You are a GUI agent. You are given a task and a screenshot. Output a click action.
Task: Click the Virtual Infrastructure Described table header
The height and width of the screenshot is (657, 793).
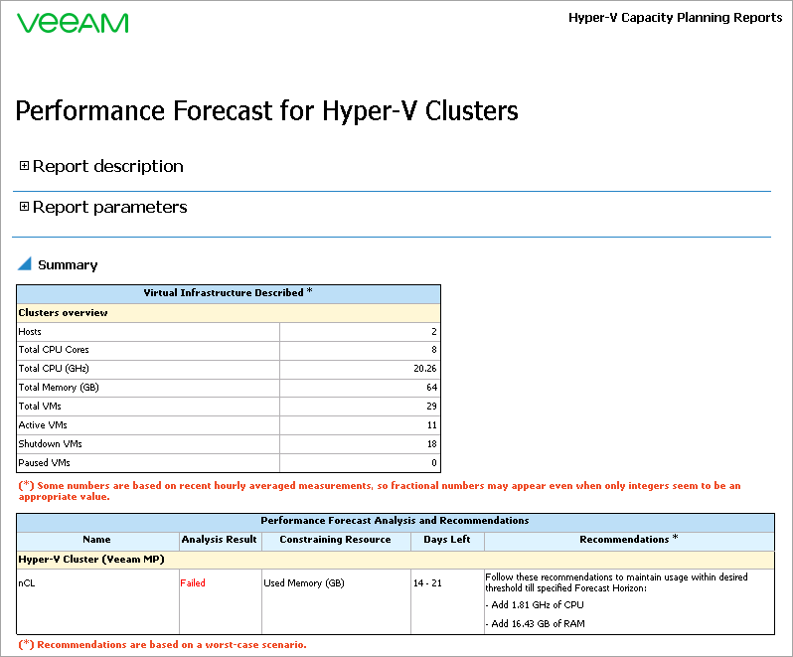[x=229, y=293]
